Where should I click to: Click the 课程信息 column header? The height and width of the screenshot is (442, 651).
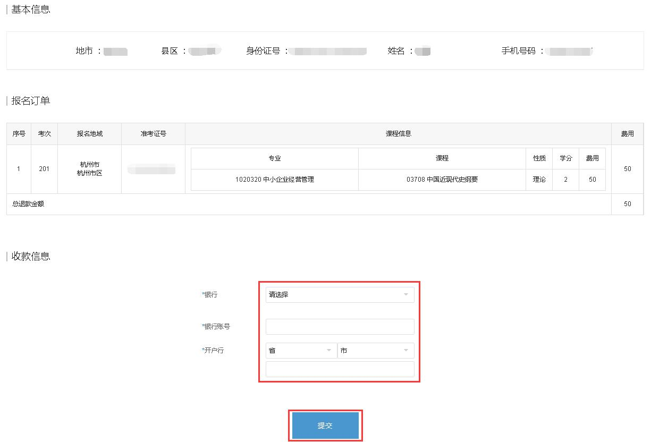[x=398, y=134]
